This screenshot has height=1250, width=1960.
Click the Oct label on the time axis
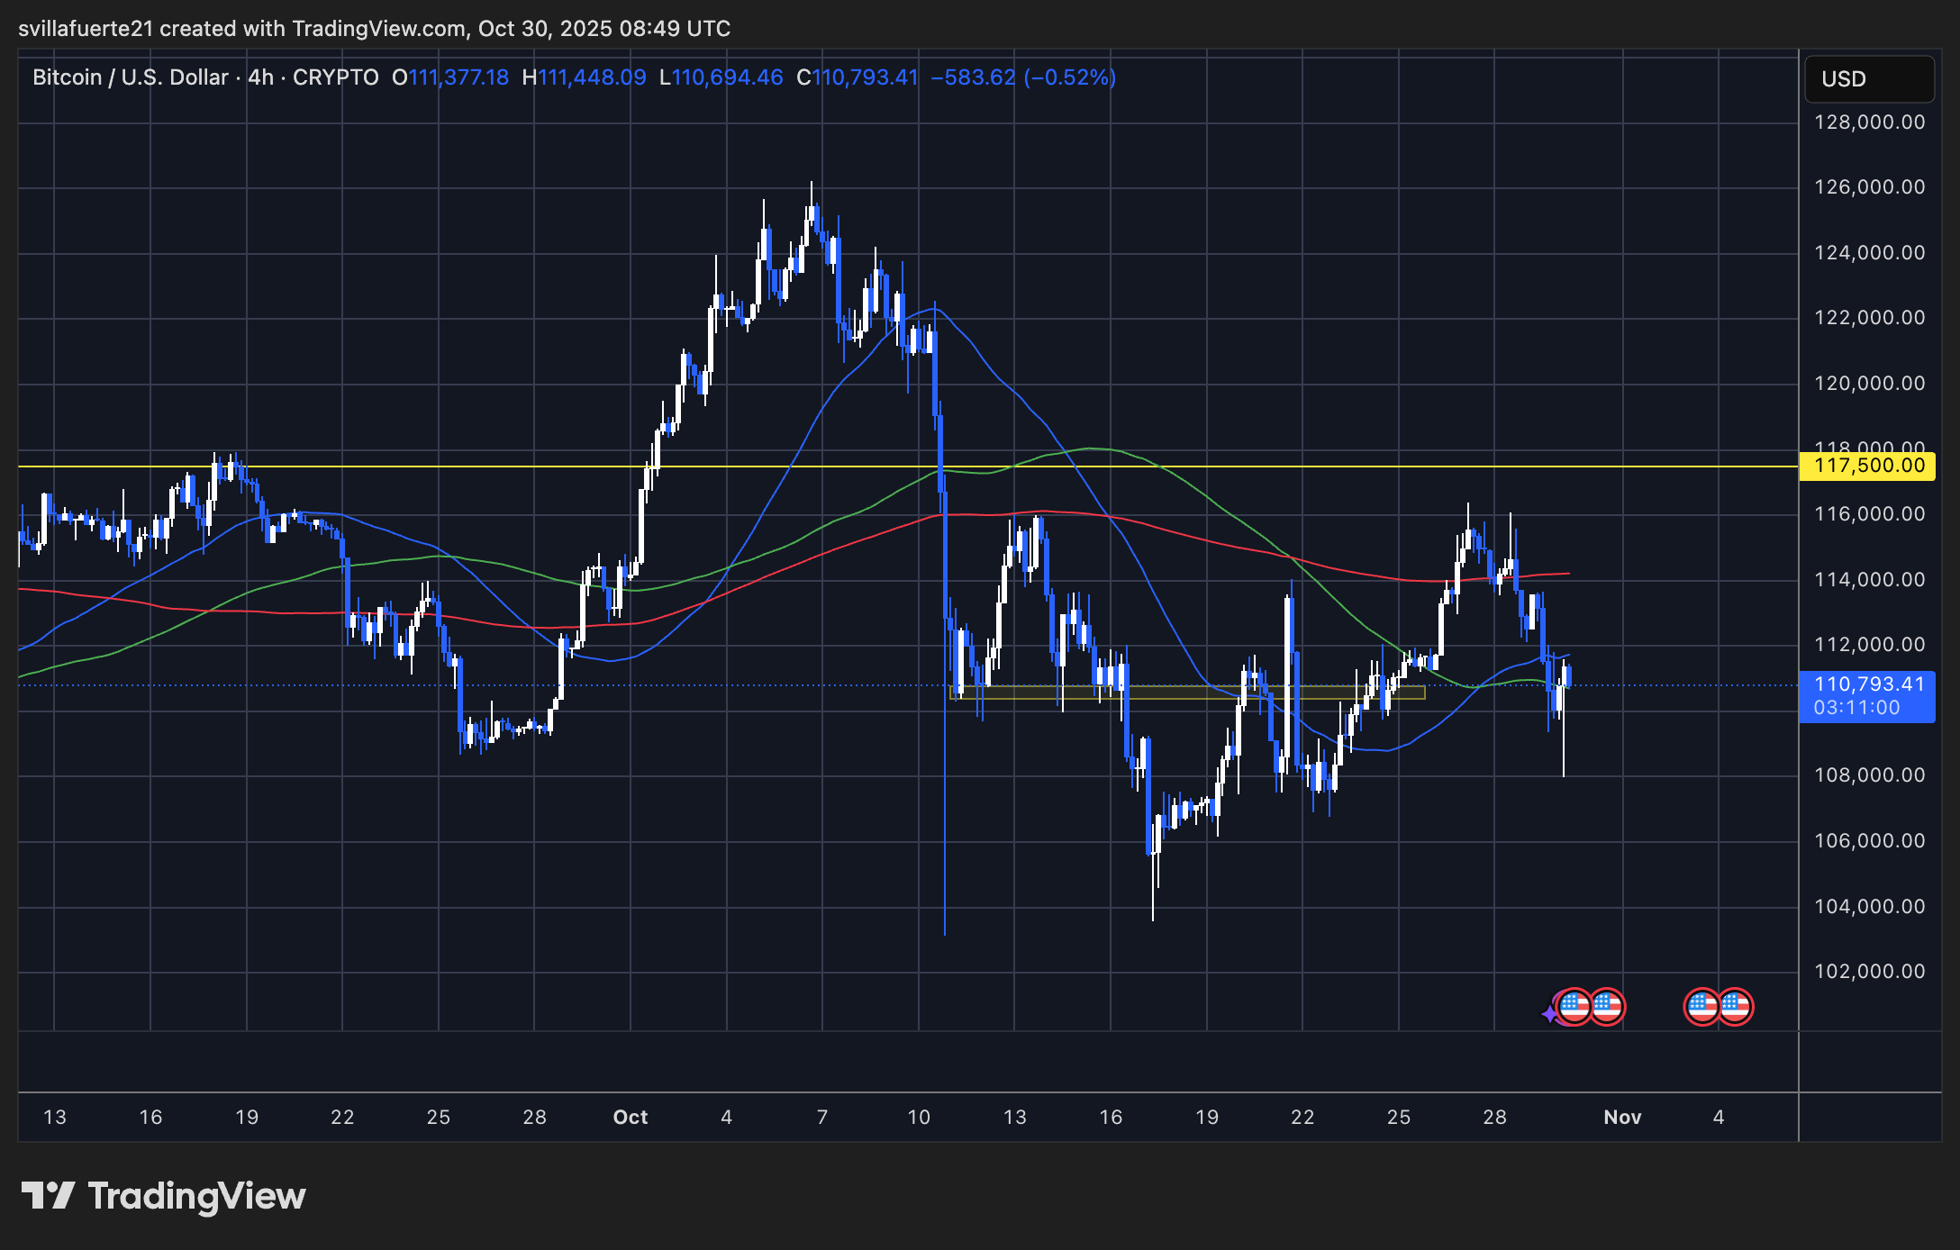tap(630, 1117)
